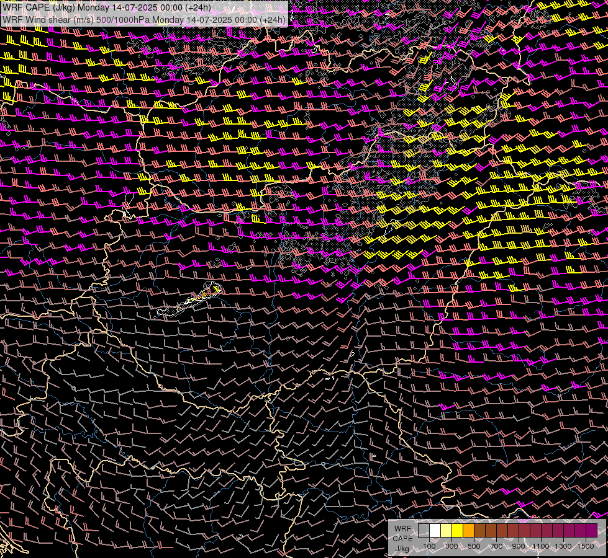Select the white CAPE legend swatch
This screenshot has width=608, height=558.
click(435, 531)
